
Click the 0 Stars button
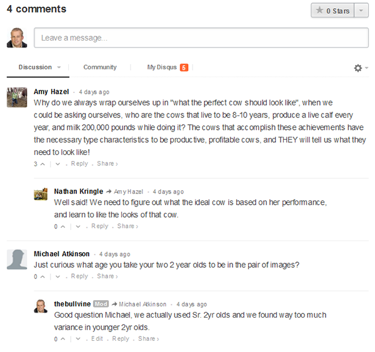point(332,11)
